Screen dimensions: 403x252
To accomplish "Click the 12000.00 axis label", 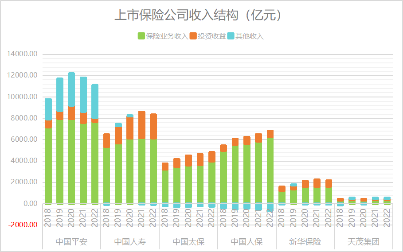I will coord(22,75).
